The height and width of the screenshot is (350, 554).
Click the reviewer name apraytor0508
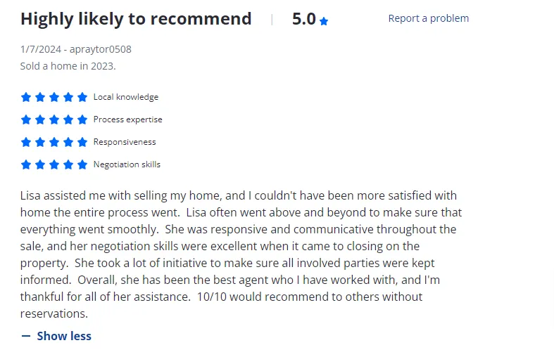pos(101,49)
